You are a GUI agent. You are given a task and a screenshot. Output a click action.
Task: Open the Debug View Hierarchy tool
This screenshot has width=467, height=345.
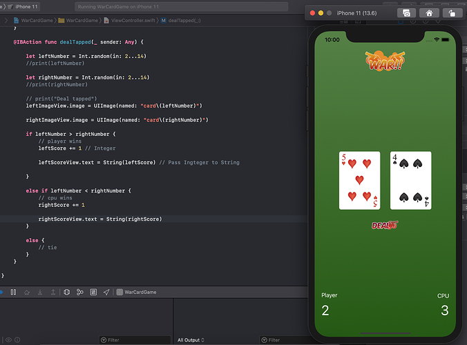66,292
